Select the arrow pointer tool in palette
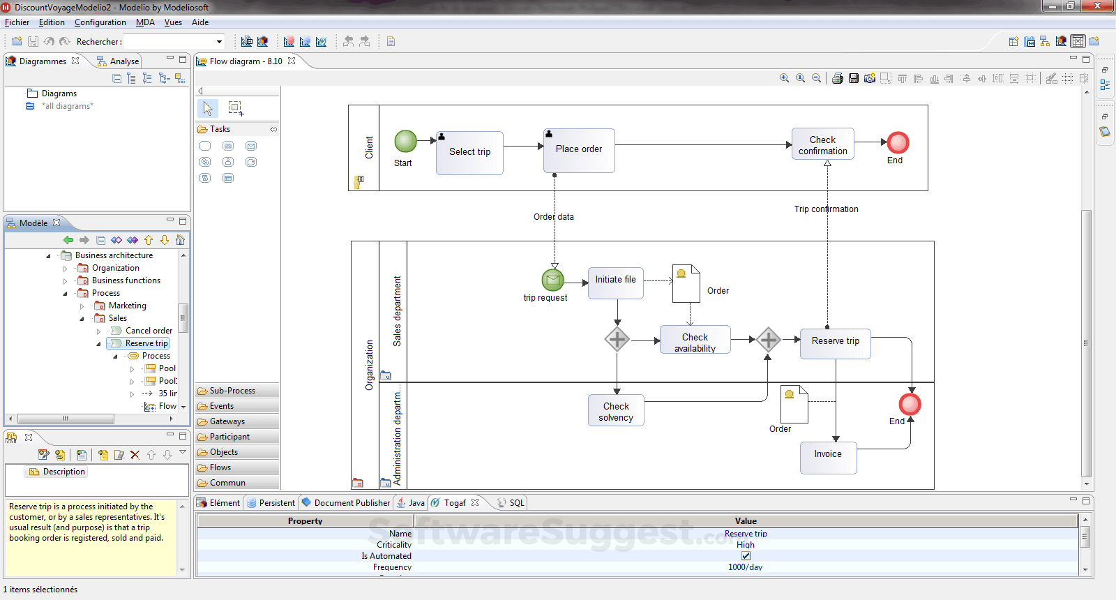Viewport: 1116px width, 600px height. pyautogui.click(x=208, y=108)
